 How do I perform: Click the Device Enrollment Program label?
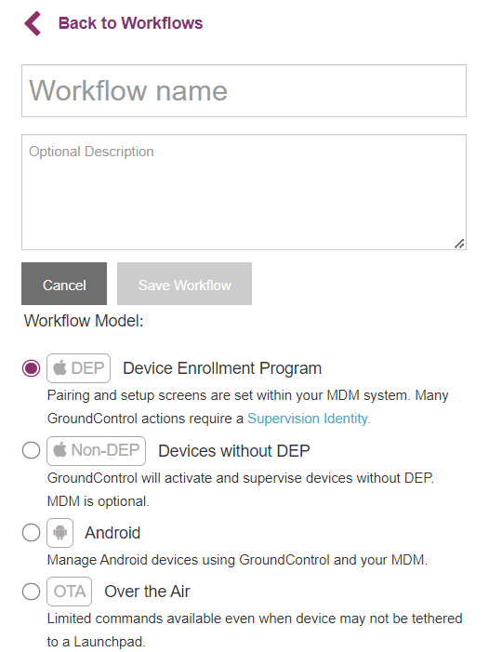point(222,368)
